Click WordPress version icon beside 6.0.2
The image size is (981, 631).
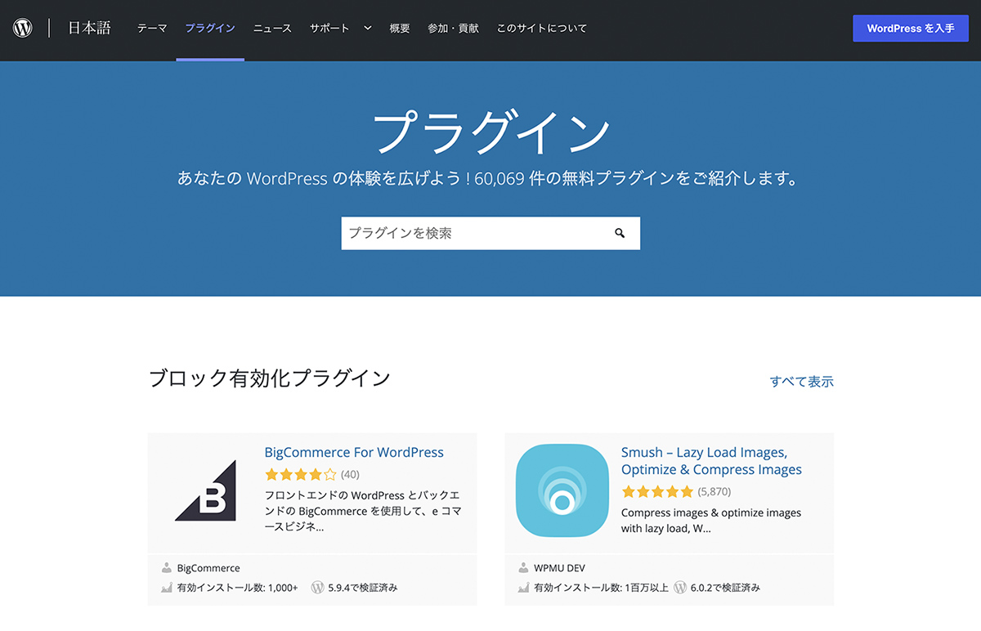(679, 588)
